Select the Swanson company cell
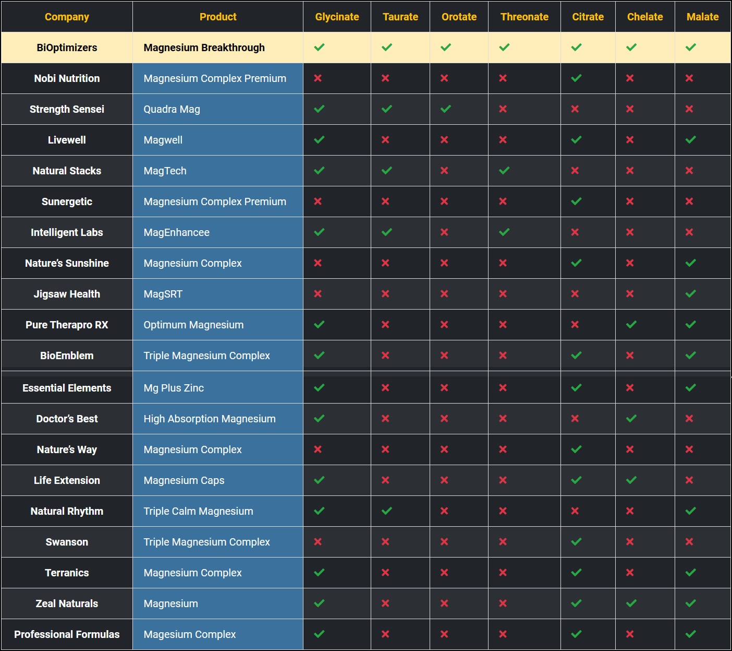 [x=67, y=542]
